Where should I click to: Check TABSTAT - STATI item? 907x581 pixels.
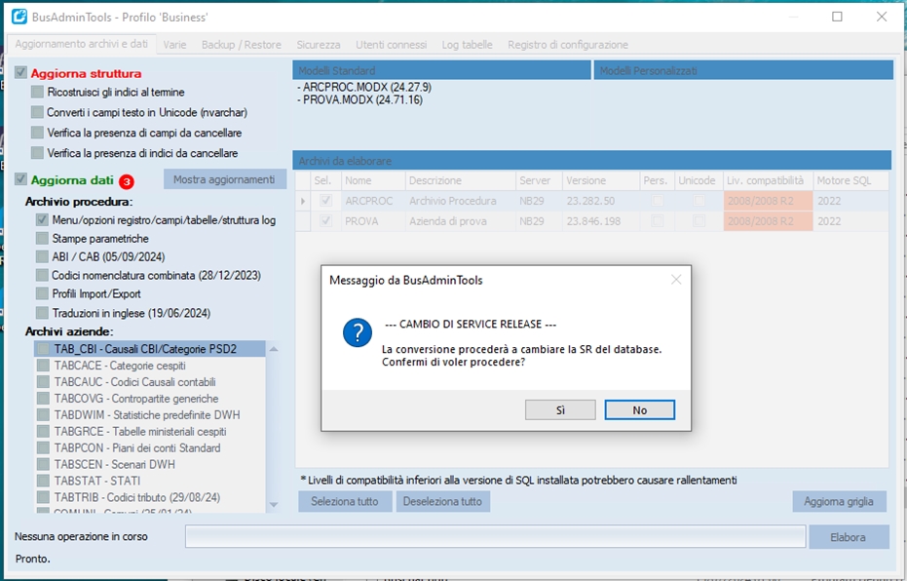pos(43,481)
